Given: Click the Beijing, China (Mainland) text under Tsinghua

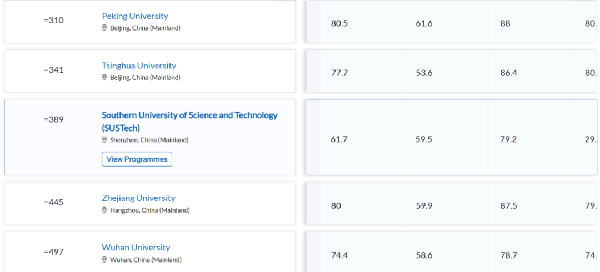Looking at the screenshot, I should (145, 77).
